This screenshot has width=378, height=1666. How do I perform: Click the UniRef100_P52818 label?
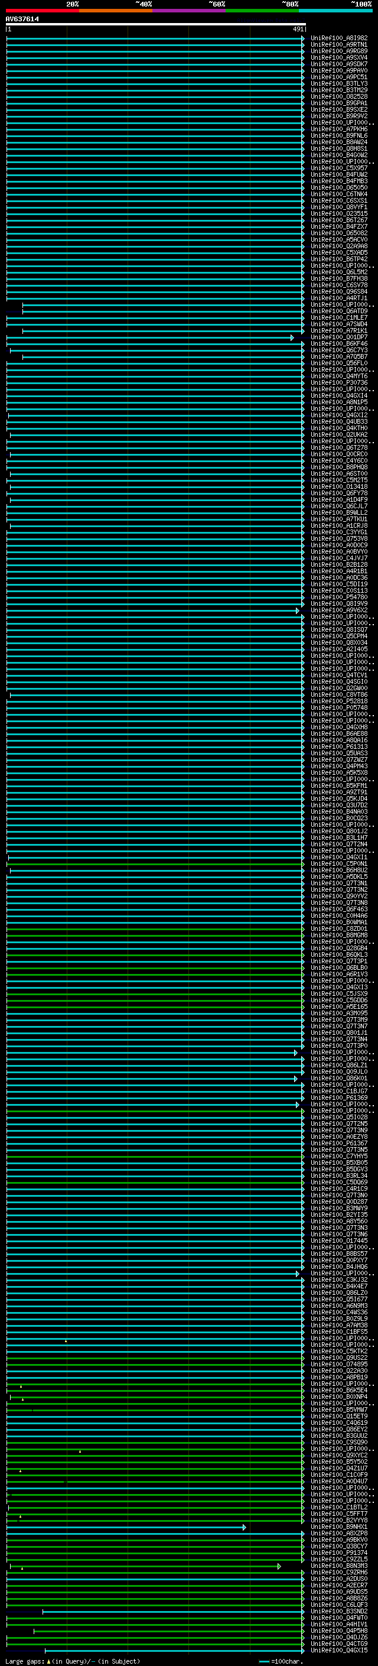click(339, 701)
